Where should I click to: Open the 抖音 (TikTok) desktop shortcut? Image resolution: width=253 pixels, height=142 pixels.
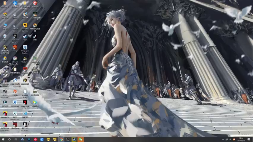pyautogui.click(x=35, y=38)
